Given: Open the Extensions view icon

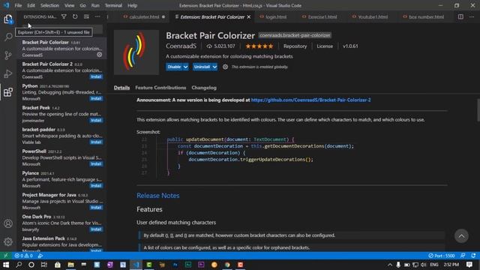Looking at the screenshot, I should 8,91.
